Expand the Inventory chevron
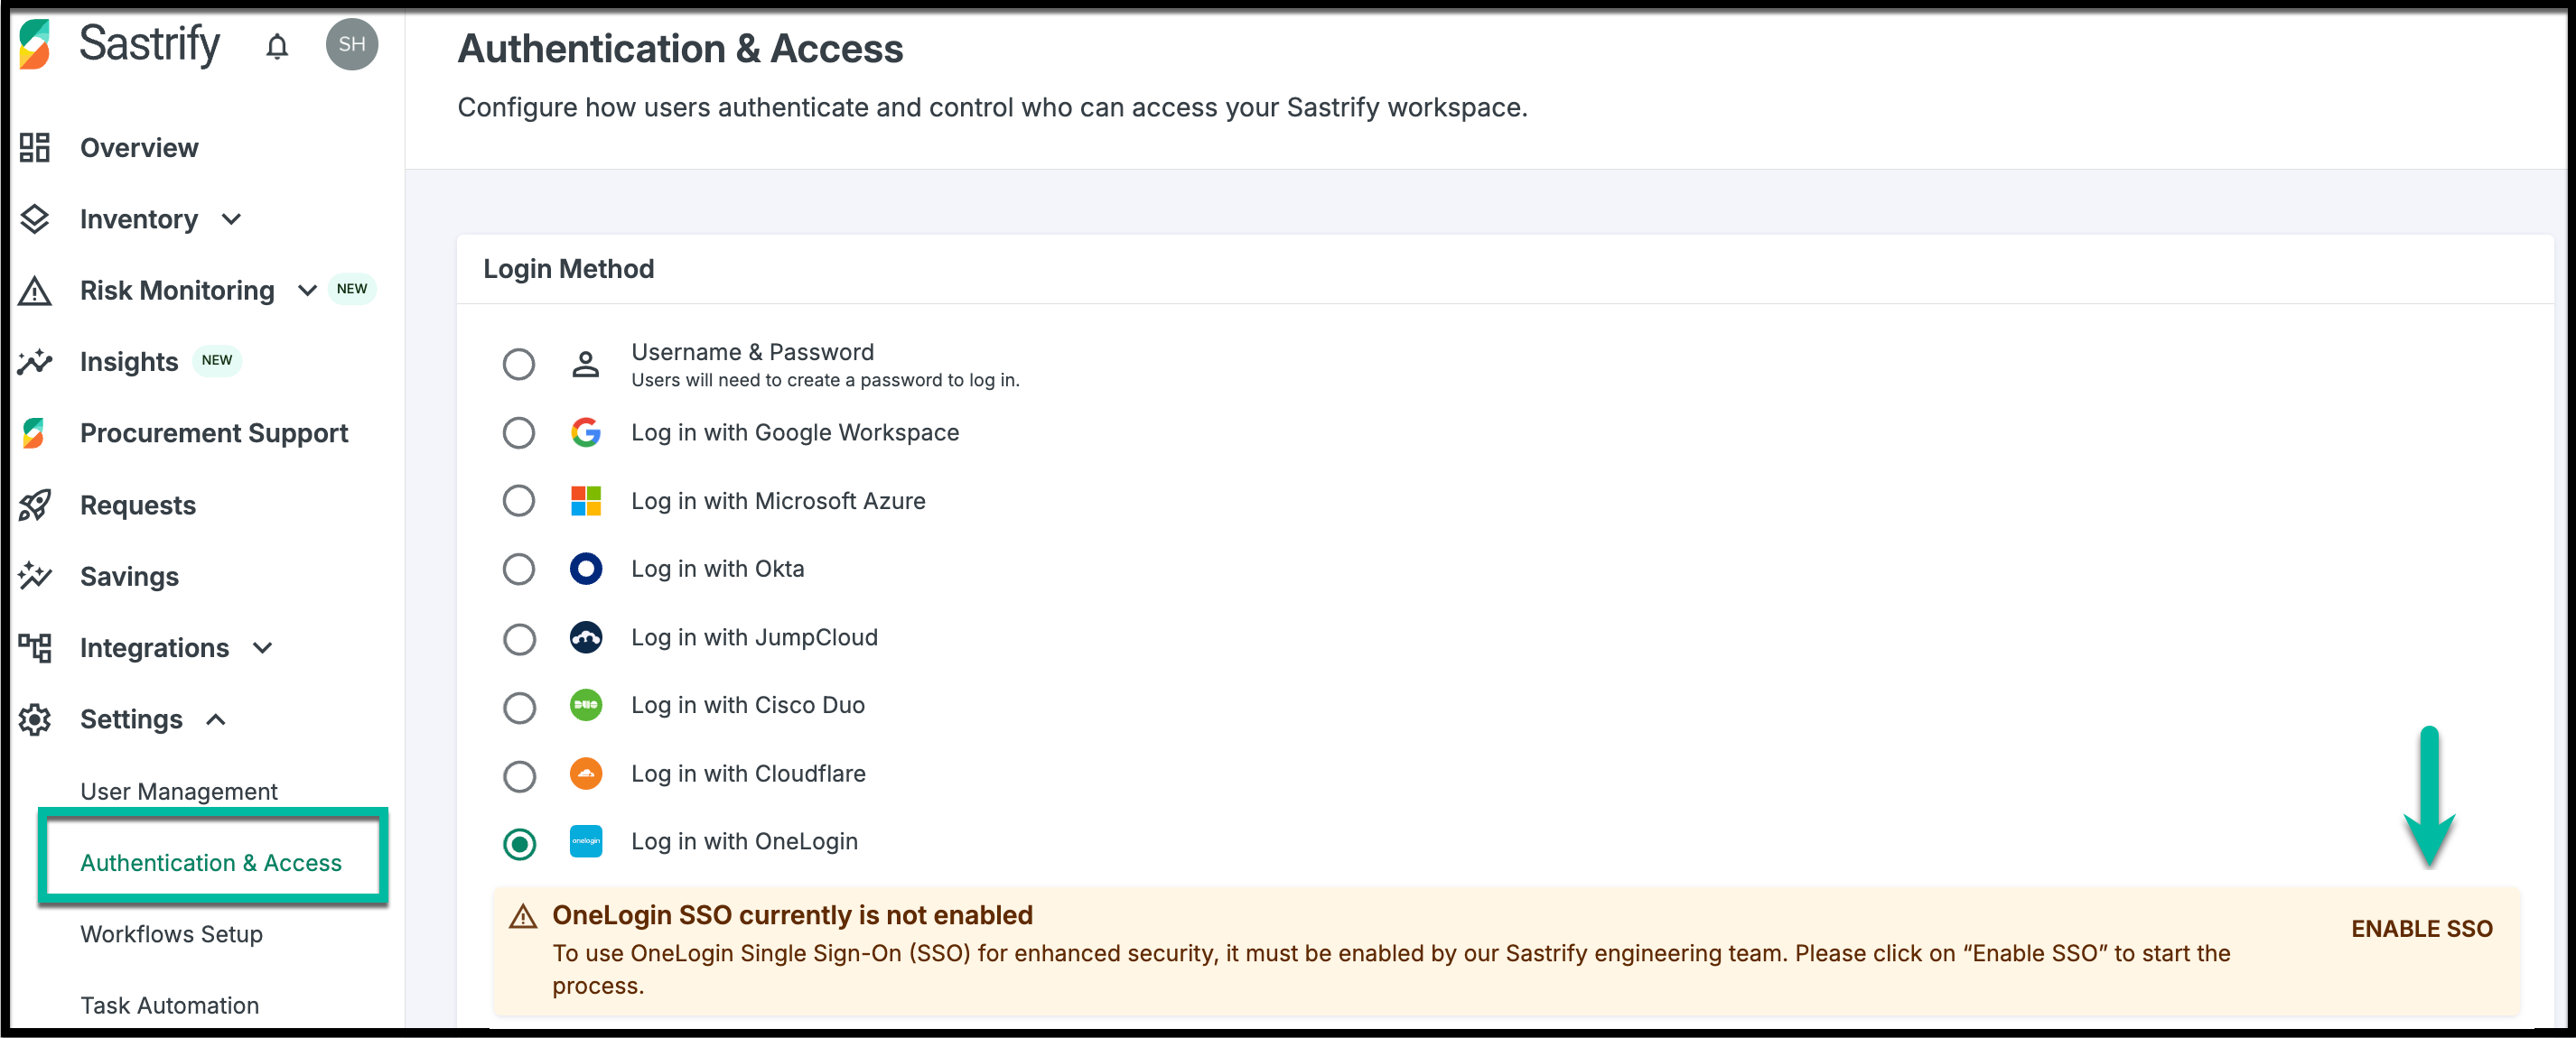 (x=232, y=220)
